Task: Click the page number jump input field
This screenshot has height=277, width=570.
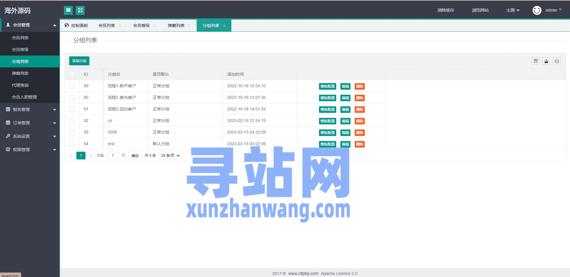Action: 113,156
